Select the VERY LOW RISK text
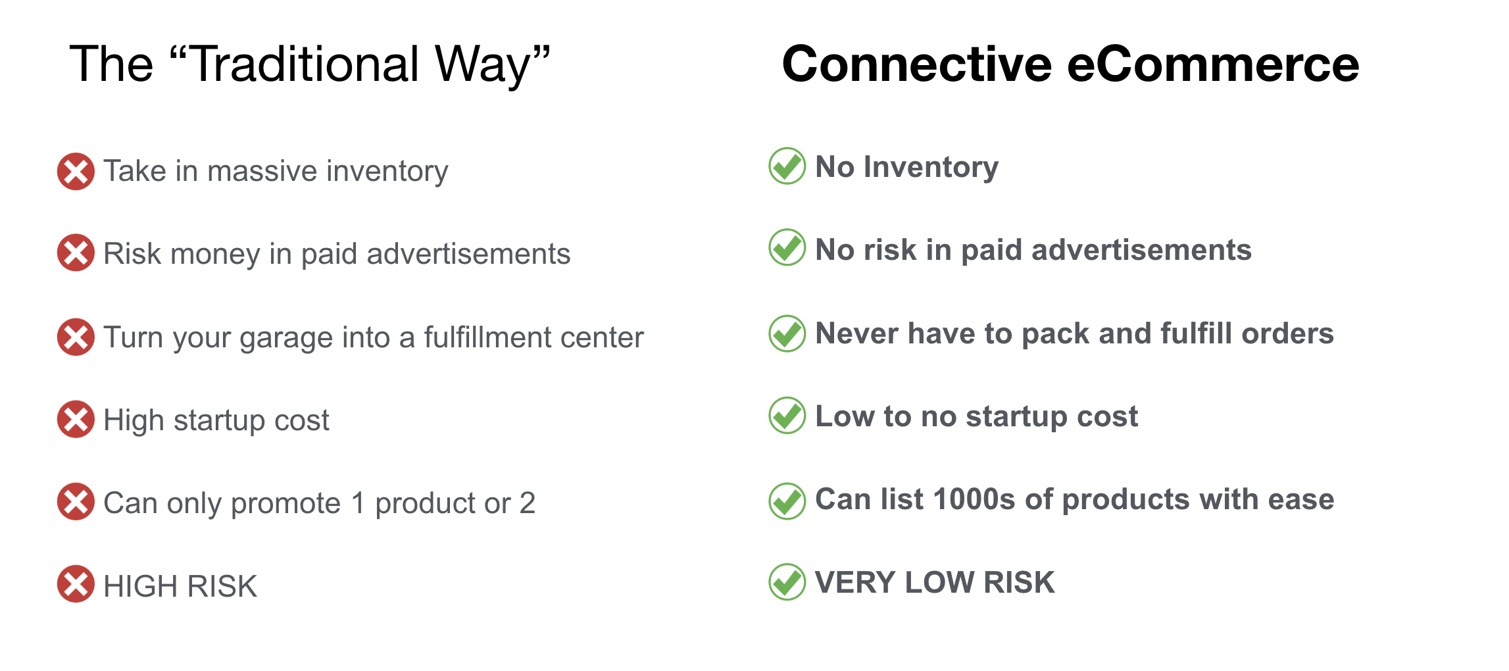Viewport: 1509px width, 671px height. pos(935,582)
